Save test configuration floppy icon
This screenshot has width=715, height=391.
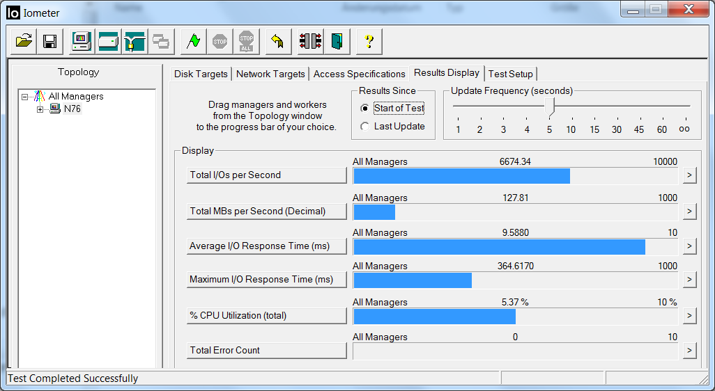(49, 42)
